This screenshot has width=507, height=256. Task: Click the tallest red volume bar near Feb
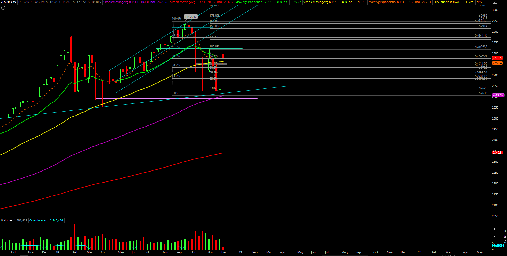click(x=74, y=237)
